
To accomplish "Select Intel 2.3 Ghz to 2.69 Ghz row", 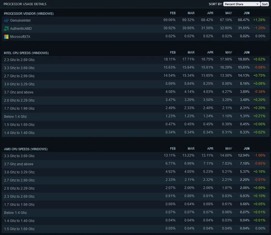I will [x=19, y=60].
